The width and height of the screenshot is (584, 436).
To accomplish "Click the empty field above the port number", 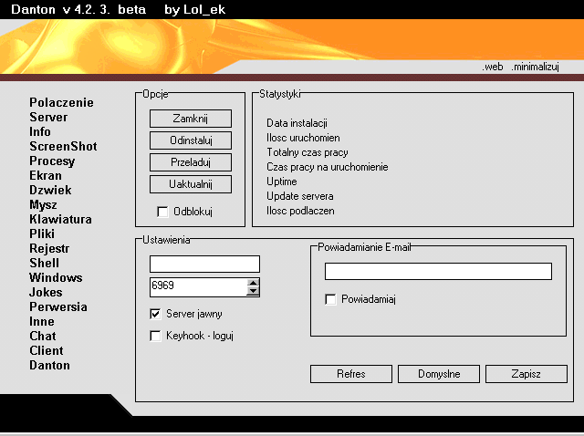I will pos(204,265).
